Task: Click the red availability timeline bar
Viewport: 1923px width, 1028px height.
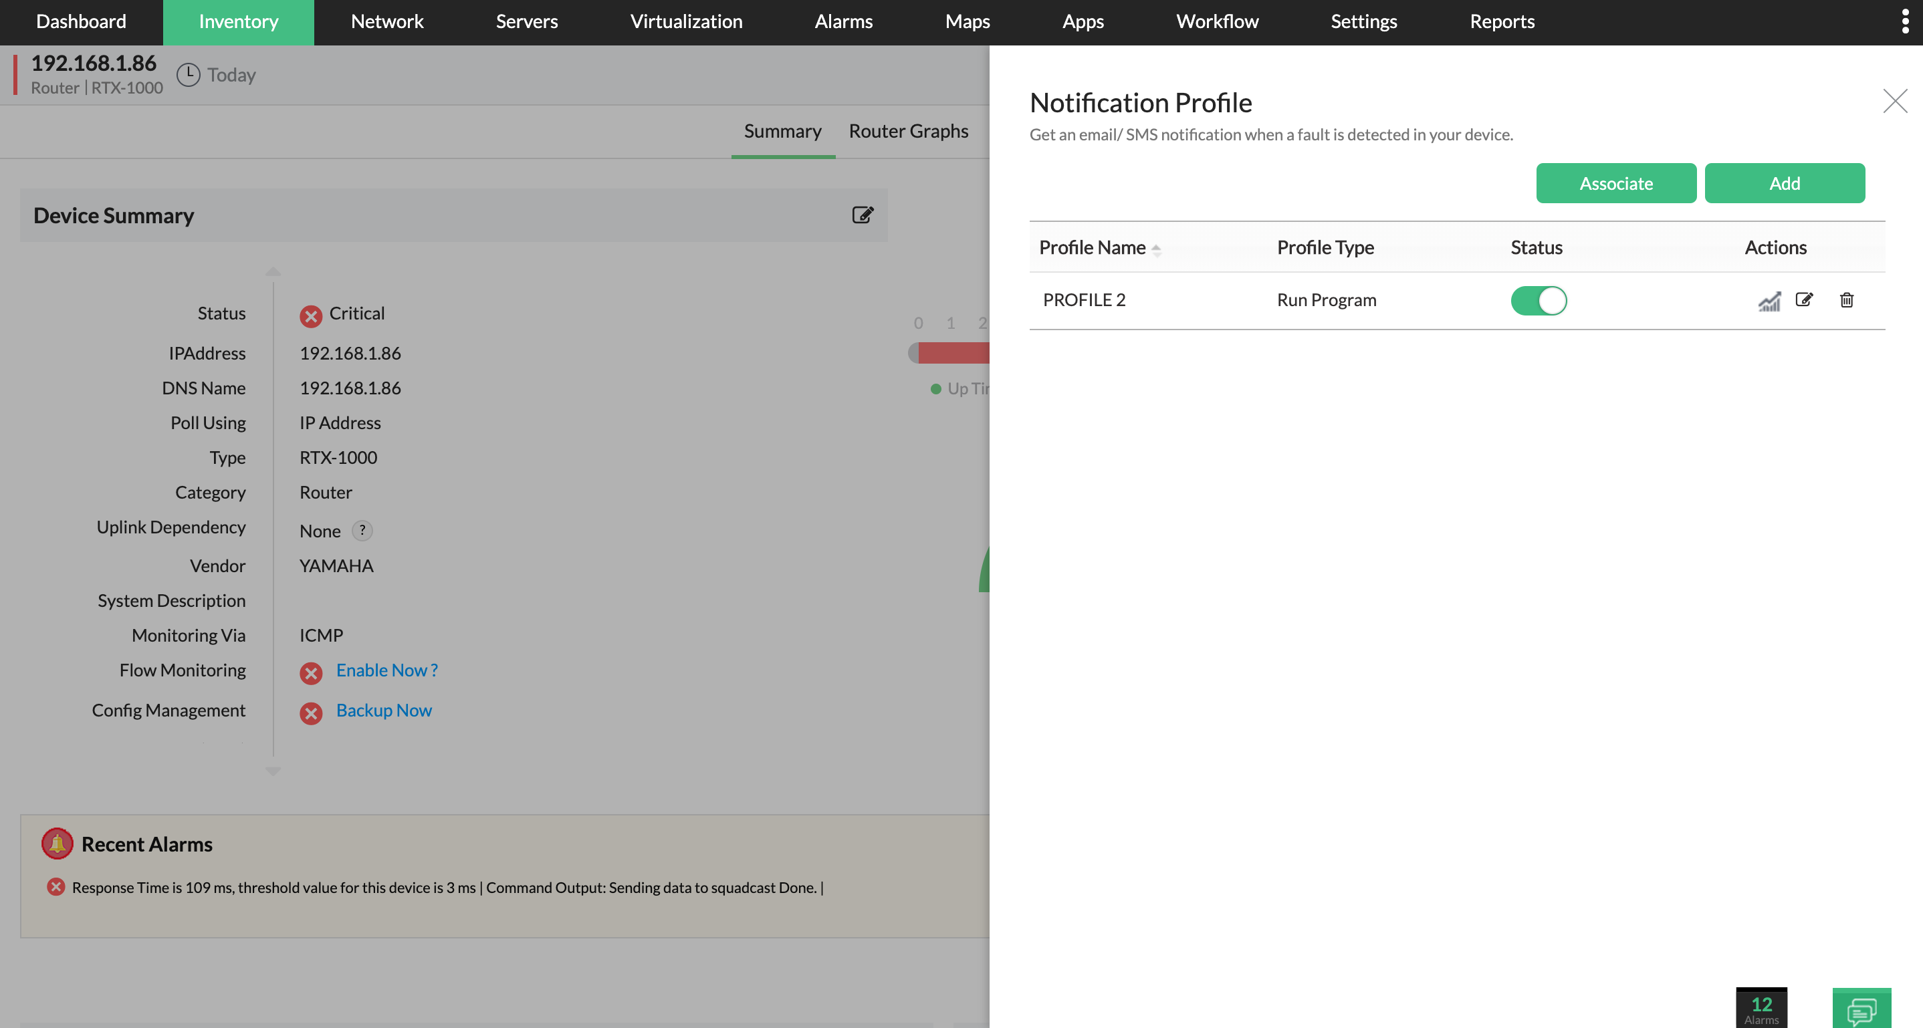Action: pos(953,353)
